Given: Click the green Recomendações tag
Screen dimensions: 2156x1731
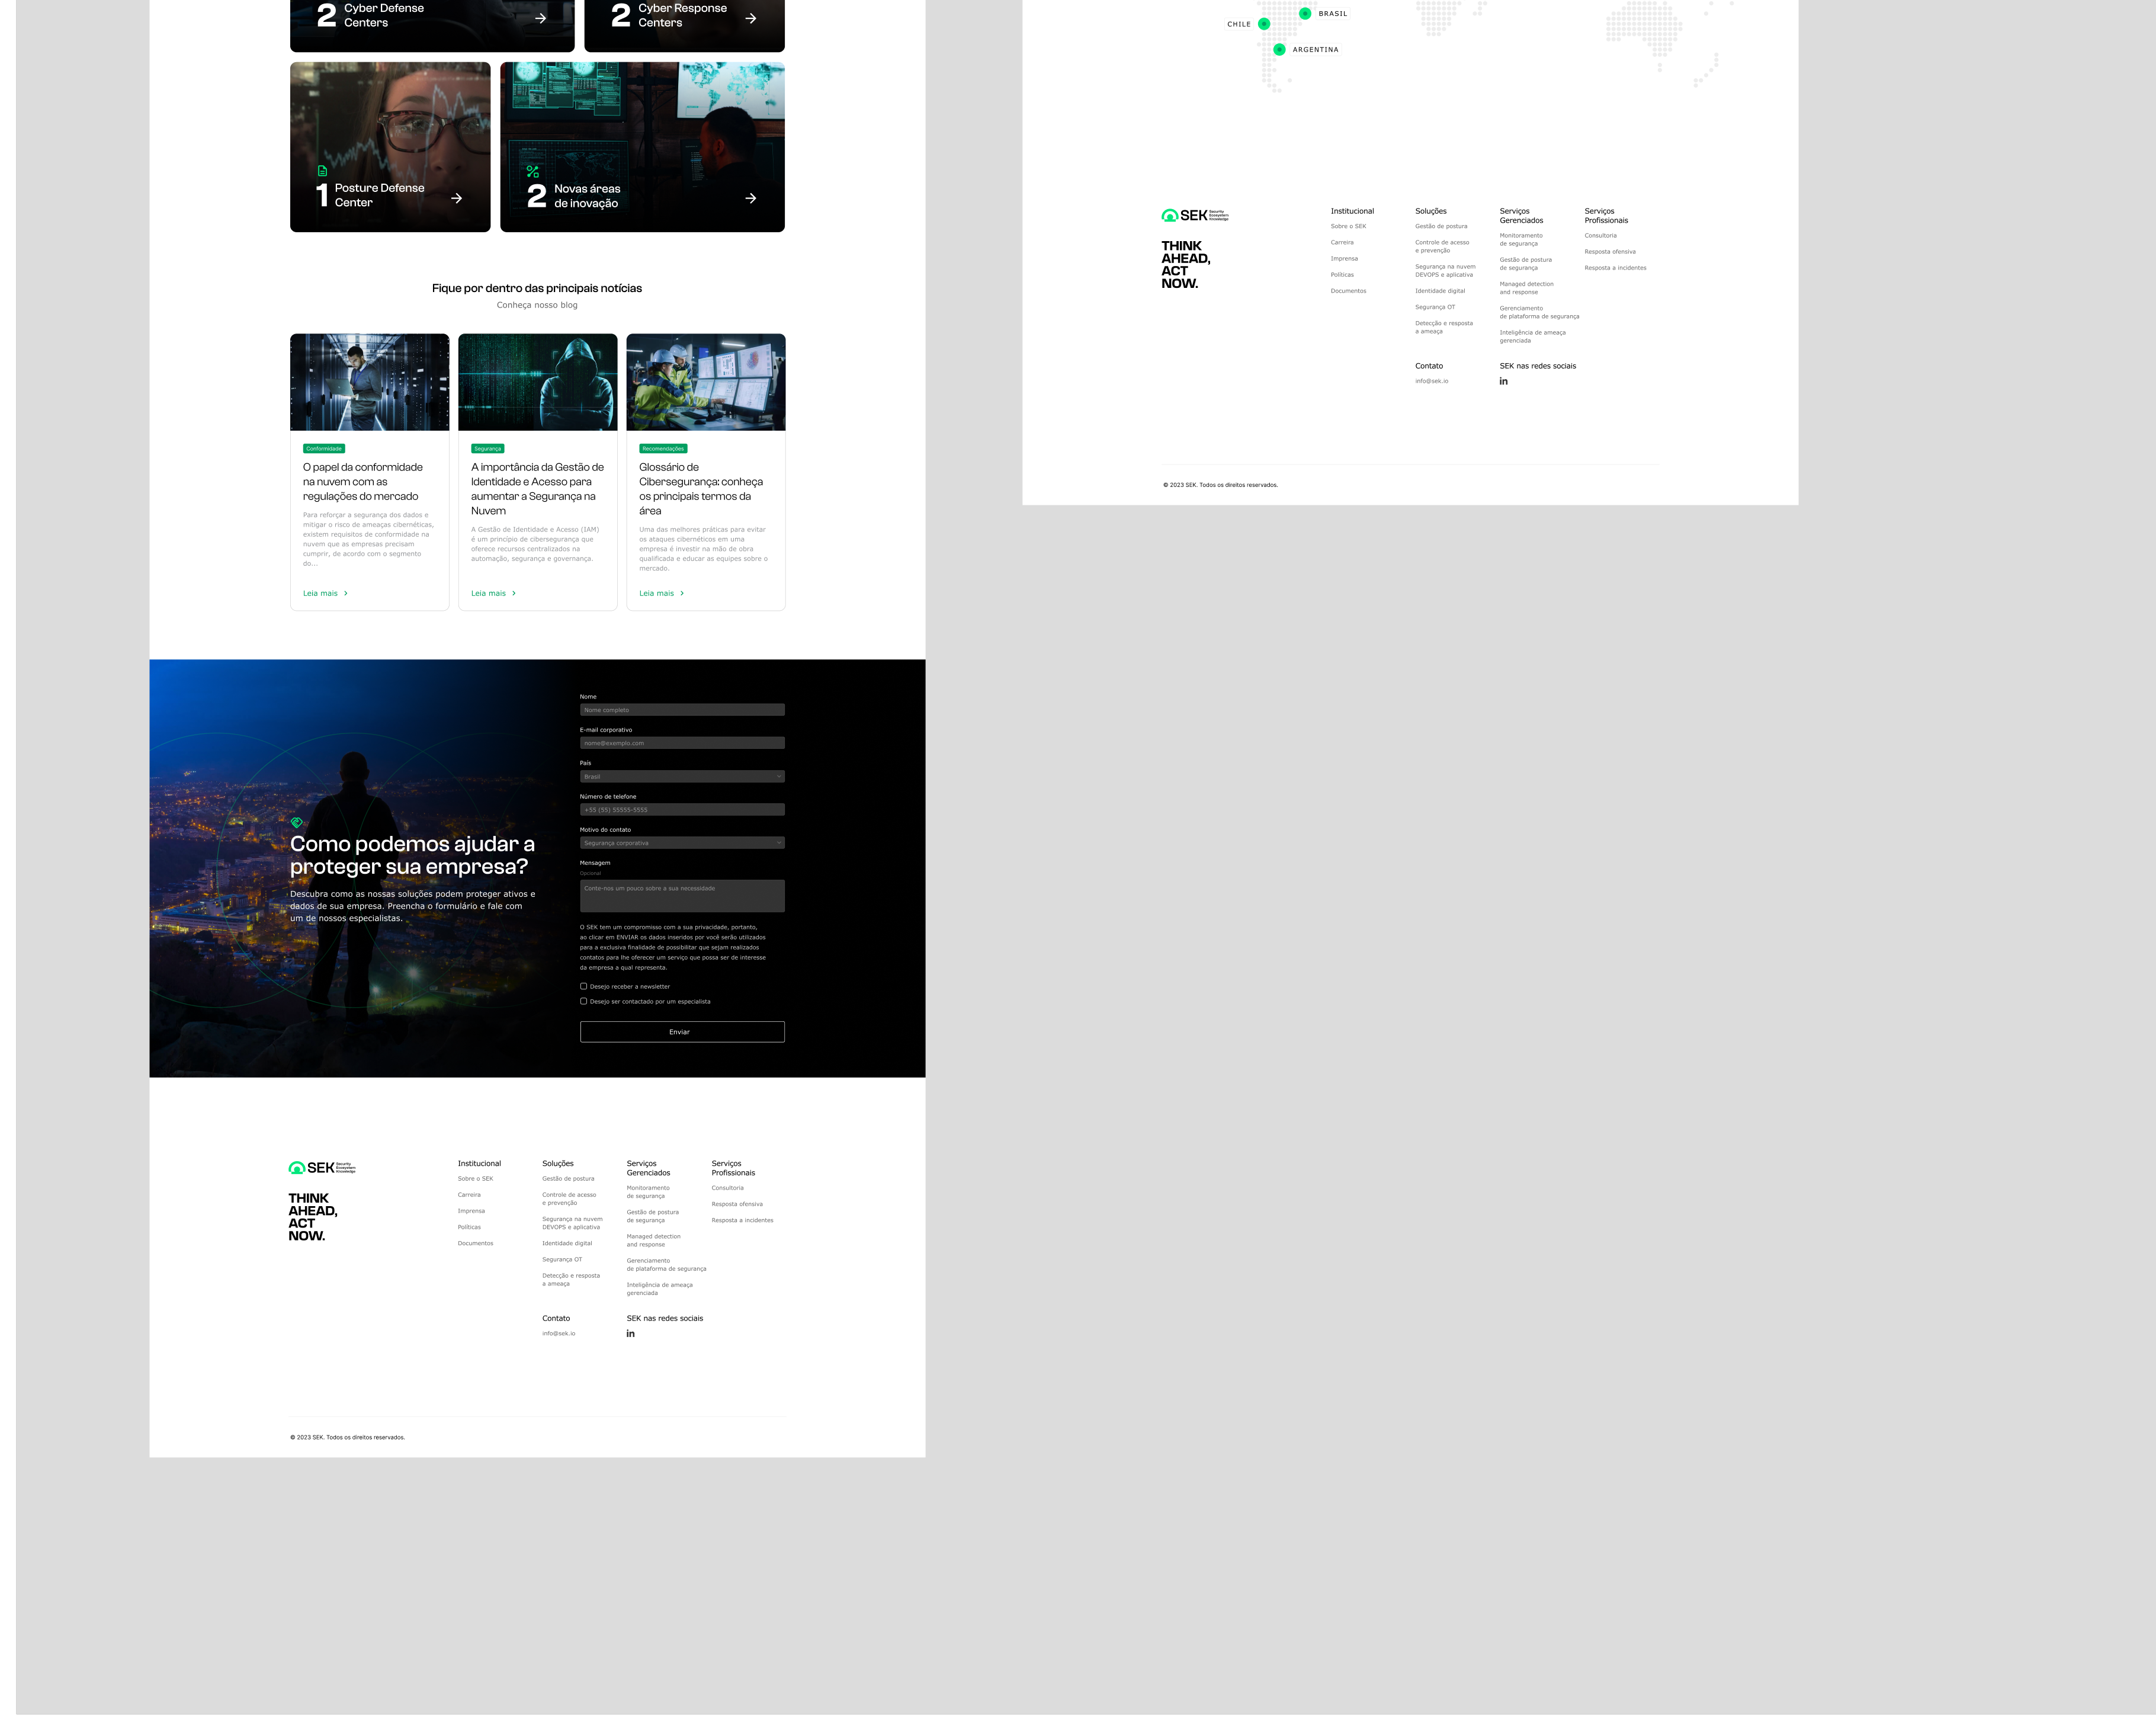Looking at the screenshot, I should pos(663,449).
